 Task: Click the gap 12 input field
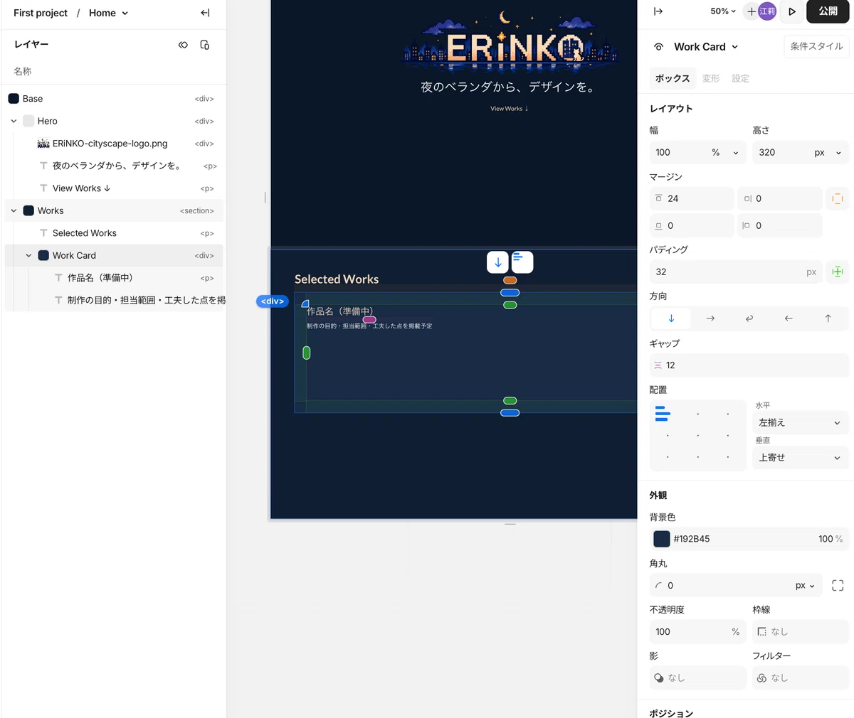tap(749, 365)
